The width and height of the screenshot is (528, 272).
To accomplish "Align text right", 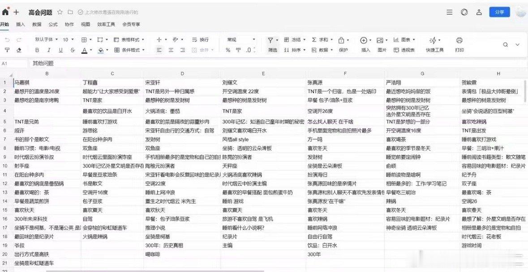I will click(183, 50).
